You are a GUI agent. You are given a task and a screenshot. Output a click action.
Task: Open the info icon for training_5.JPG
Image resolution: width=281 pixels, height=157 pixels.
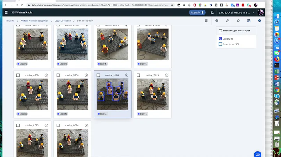click(86, 75)
